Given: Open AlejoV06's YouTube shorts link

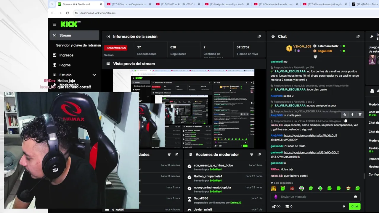Looking at the screenshot, I should pos(304,138).
